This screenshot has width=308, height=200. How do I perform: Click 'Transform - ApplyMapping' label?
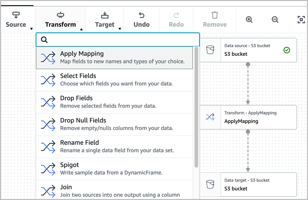(x=250, y=113)
